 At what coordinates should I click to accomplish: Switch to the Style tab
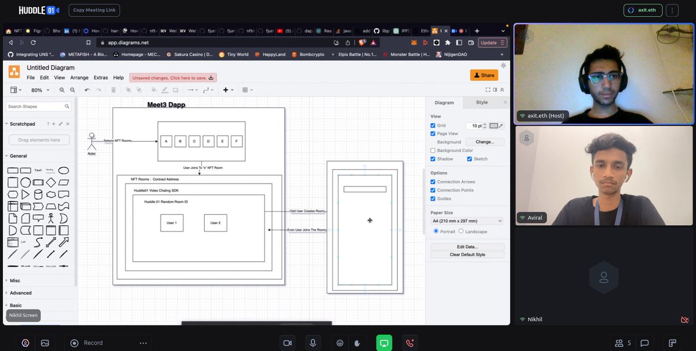click(x=482, y=103)
